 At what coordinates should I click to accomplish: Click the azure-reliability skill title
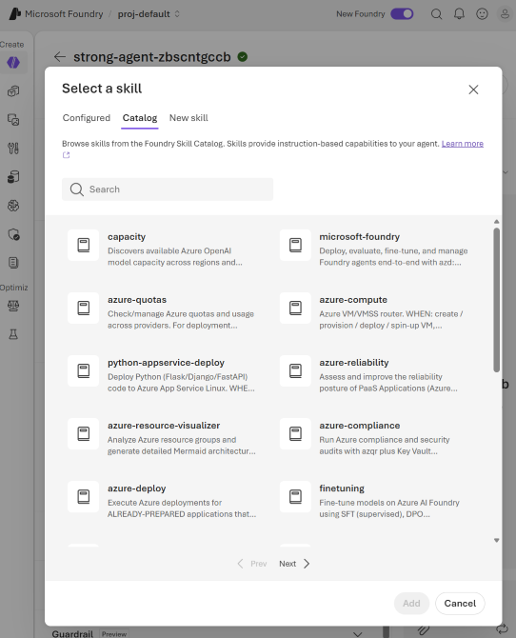click(354, 363)
